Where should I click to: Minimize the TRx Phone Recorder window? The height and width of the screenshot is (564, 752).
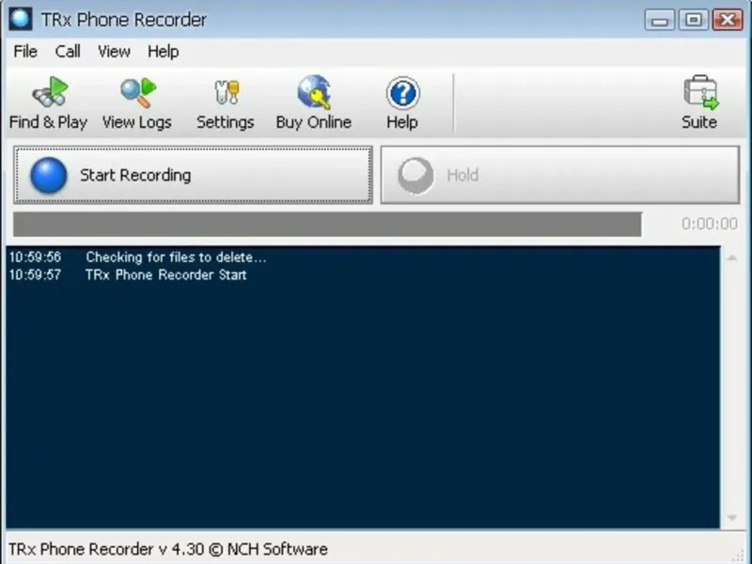tap(660, 20)
